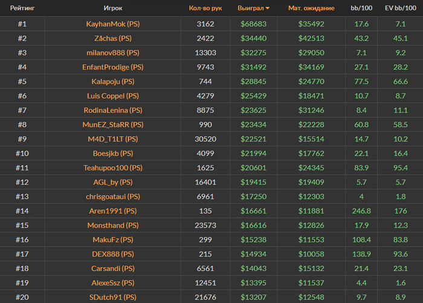Click Teahupoo100 (PS) player link
The image size is (423, 303).
tap(113, 168)
